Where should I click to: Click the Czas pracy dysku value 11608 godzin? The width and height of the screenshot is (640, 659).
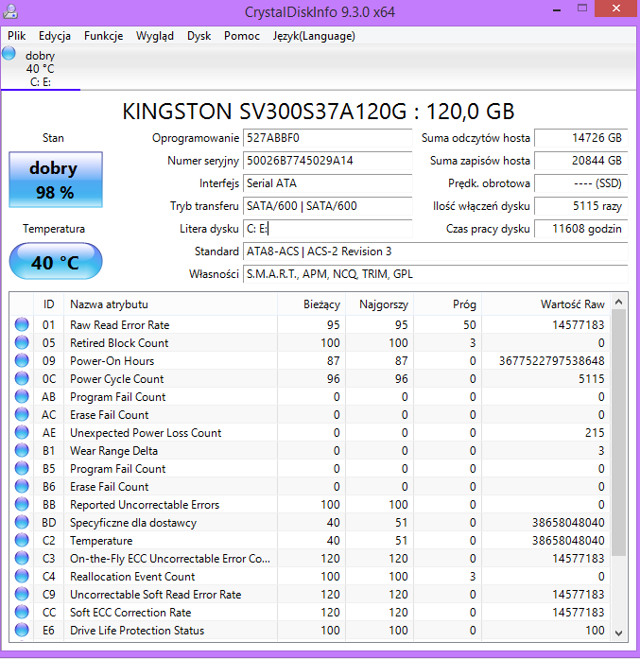point(580,229)
